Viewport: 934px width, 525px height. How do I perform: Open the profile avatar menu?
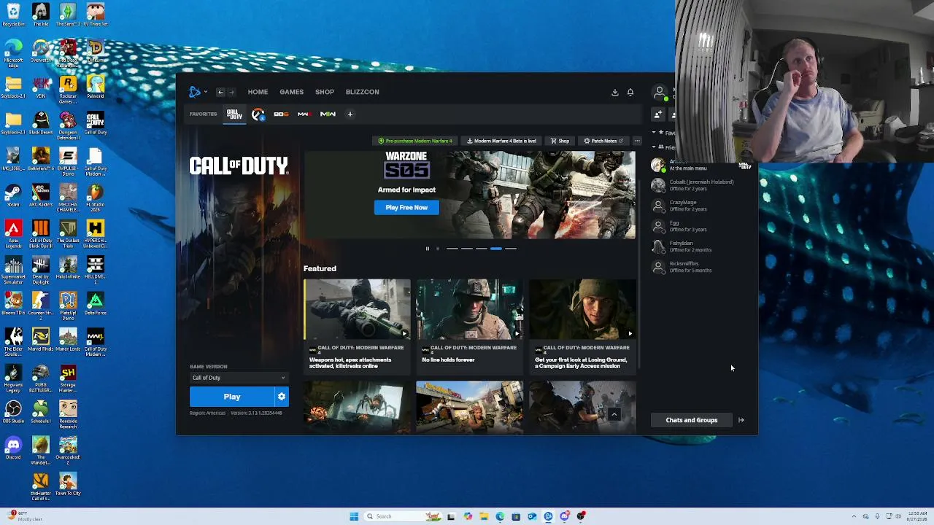pos(660,93)
